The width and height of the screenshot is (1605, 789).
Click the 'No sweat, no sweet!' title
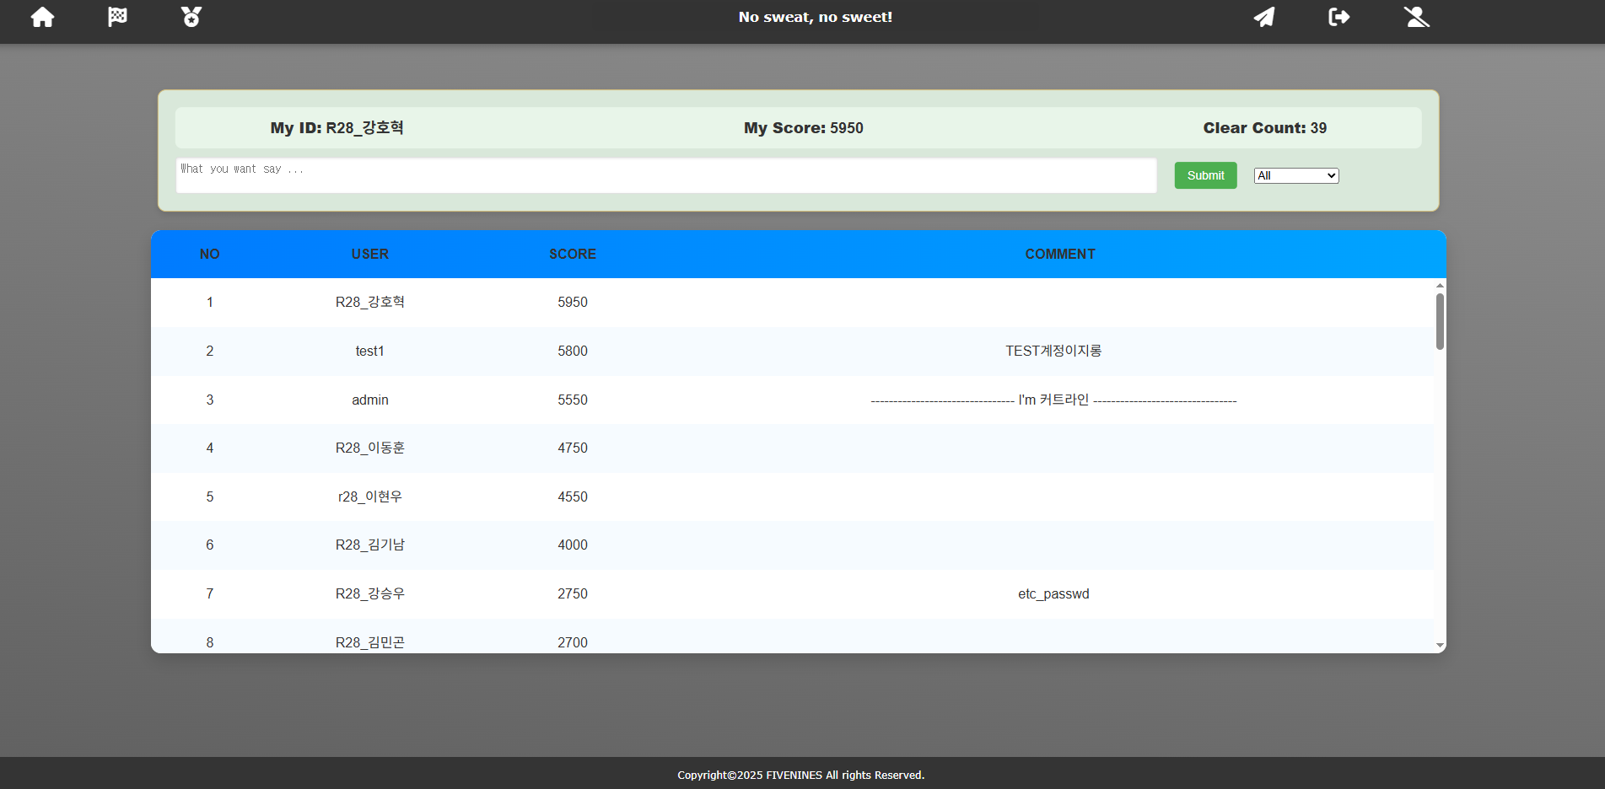point(815,17)
